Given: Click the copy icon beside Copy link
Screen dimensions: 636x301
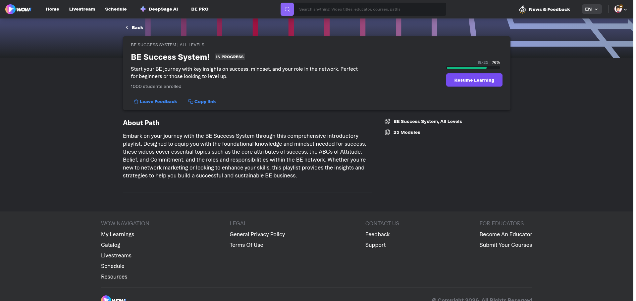Looking at the screenshot, I should click(190, 101).
